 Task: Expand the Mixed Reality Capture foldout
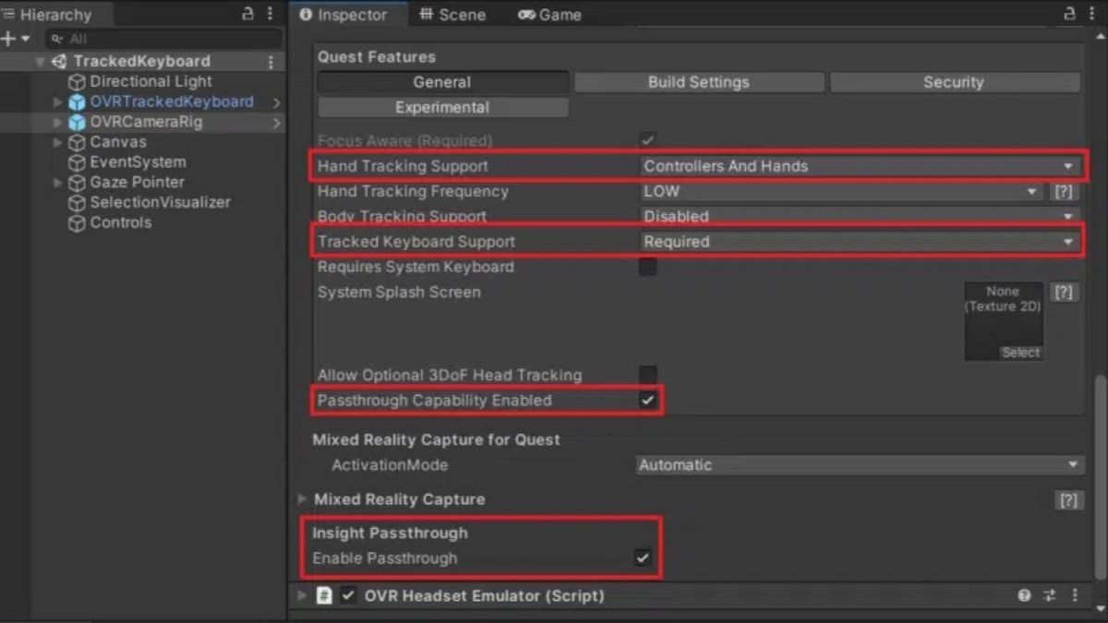click(302, 499)
